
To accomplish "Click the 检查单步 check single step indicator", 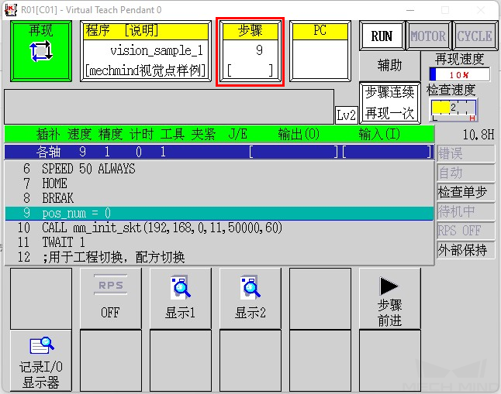I will point(465,192).
